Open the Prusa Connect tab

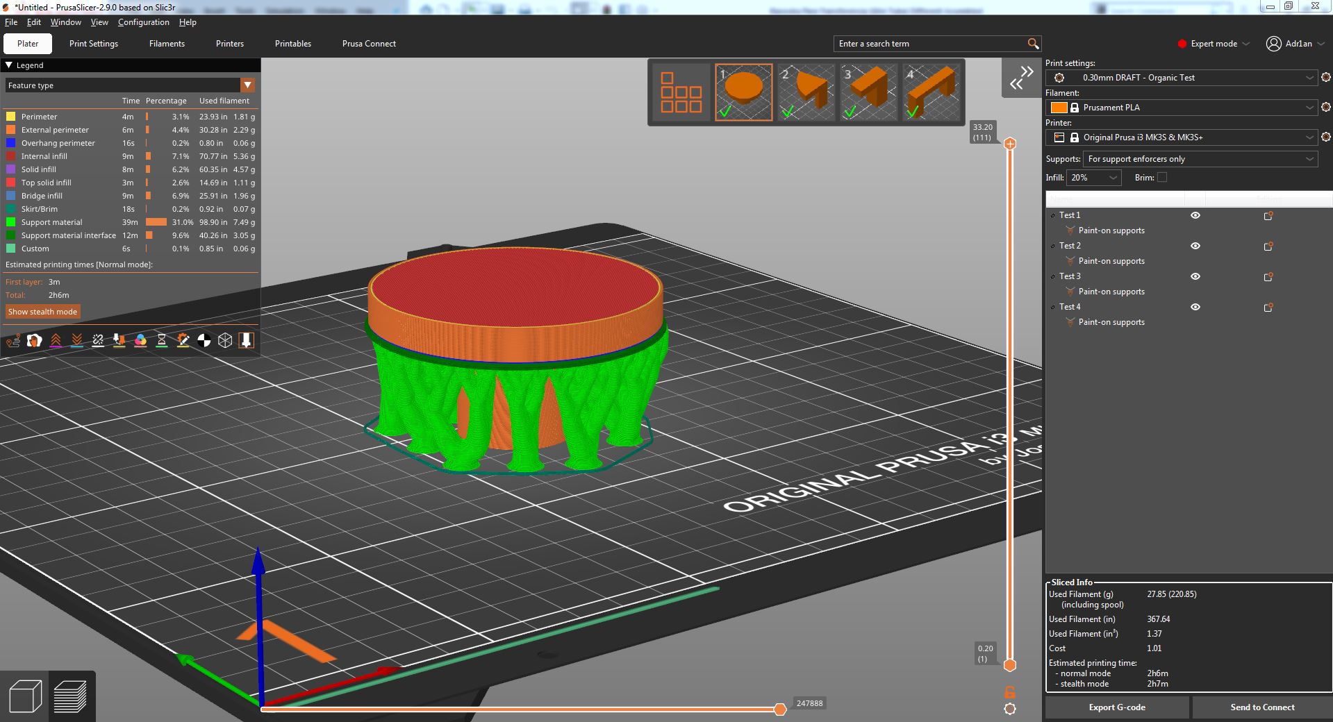(x=369, y=44)
